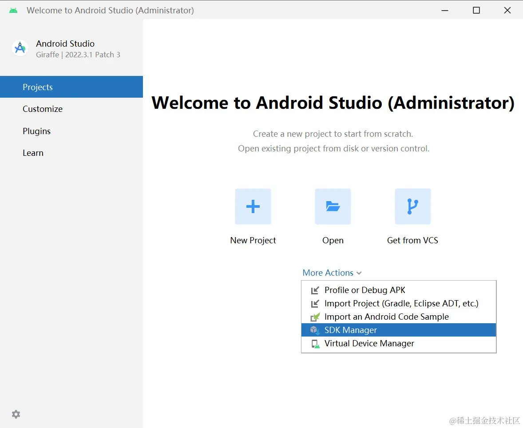Click the Get from VCS branch icon
This screenshot has width=523, height=428.
pos(412,206)
